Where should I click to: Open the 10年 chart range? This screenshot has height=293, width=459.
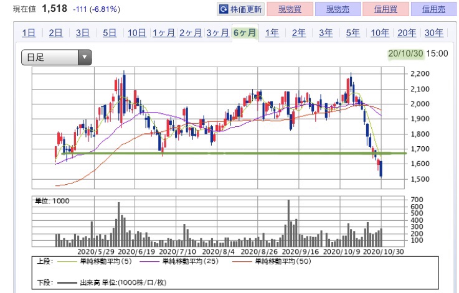tap(380, 33)
